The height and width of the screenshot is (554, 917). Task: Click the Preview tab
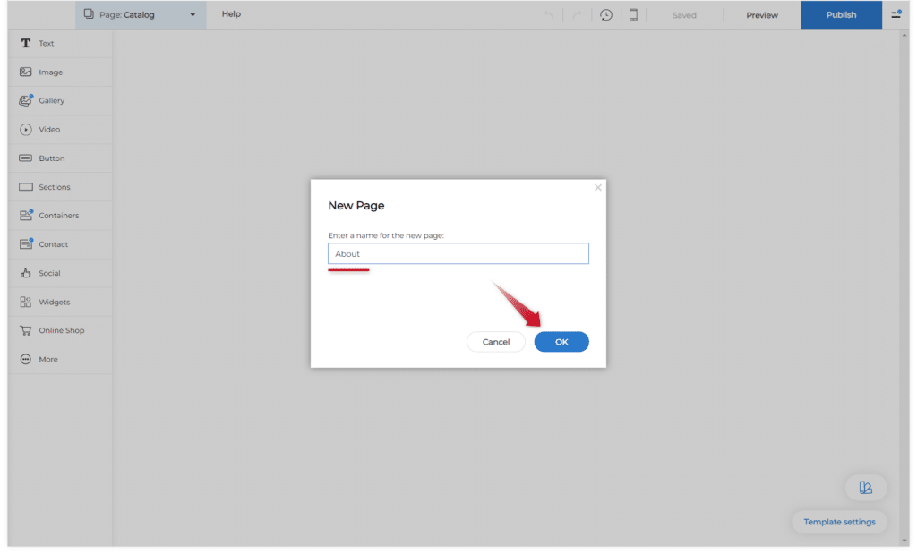click(762, 15)
